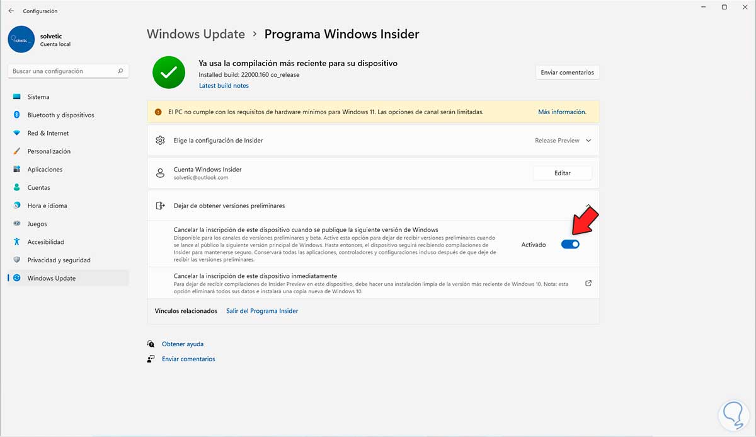Open external link icon for immediate unenroll
This screenshot has width=756, height=437.
(x=588, y=284)
